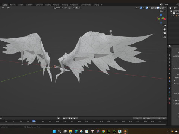179x134 pixels.
Task: Open the Sculpting workspace tab
Action: pos(21,5)
